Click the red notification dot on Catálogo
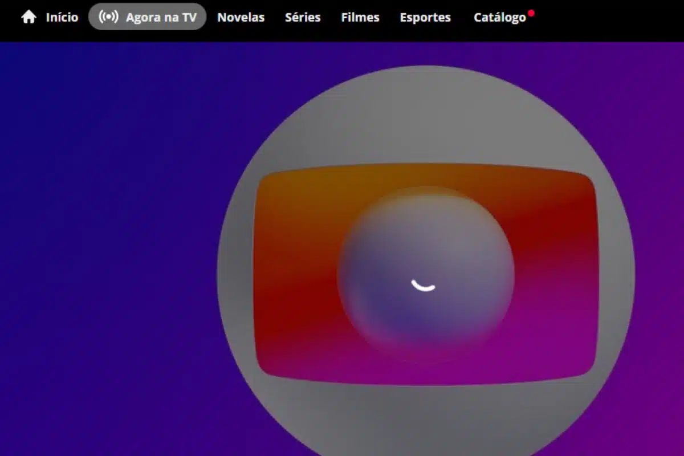684x456 pixels. (531, 13)
